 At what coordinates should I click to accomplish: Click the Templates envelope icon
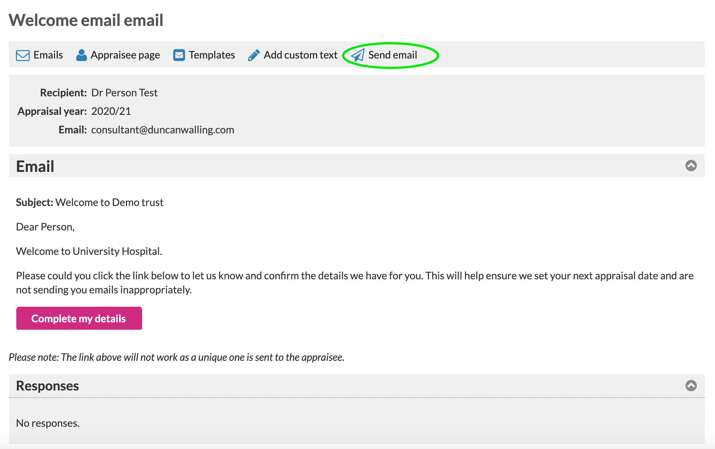[179, 55]
